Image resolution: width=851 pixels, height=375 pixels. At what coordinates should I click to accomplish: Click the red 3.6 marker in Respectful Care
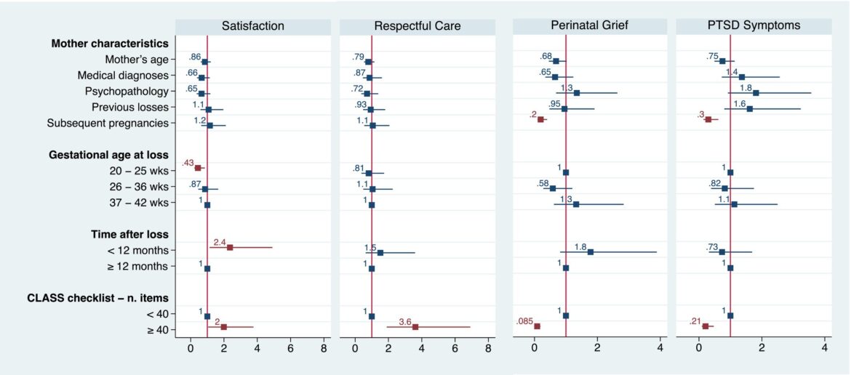(x=415, y=327)
